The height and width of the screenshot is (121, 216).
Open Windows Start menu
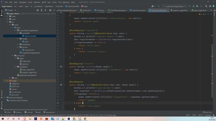click(3, 119)
